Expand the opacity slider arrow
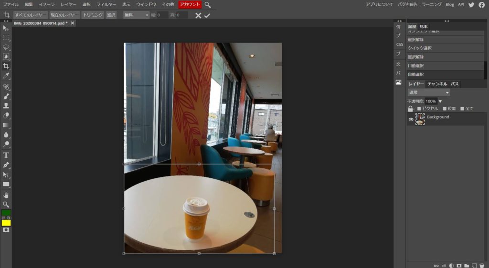The width and height of the screenshot is (489, 268). [x=440, y=101]
